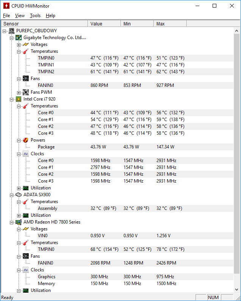Open the Help menu
This screenshot has height=301, width=241.
[x=50, y=16]
